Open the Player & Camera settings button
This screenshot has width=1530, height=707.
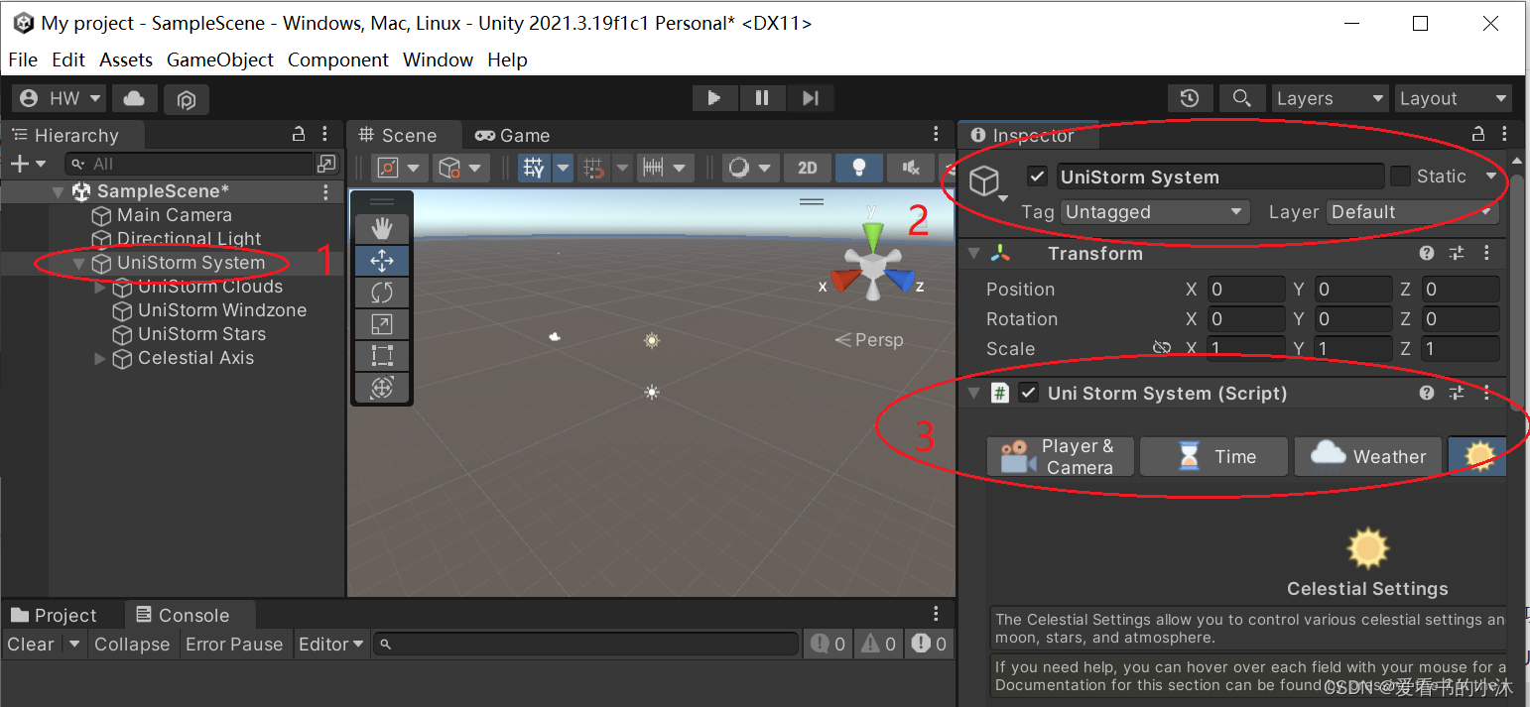(1061, 457)
